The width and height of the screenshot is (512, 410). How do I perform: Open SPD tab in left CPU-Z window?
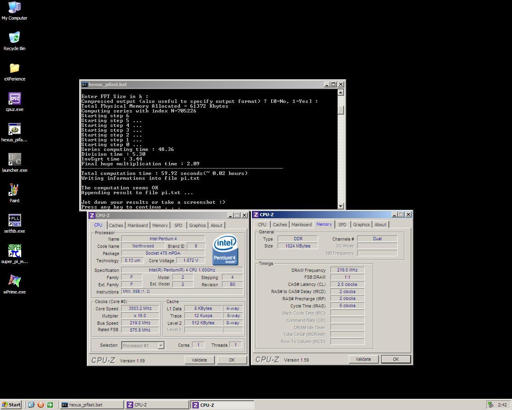[178, 225]
